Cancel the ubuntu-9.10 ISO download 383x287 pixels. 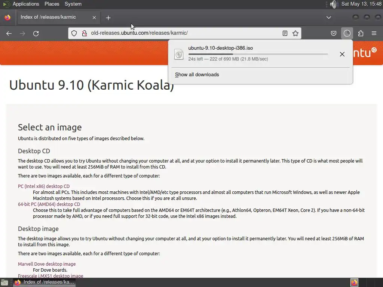342,54
